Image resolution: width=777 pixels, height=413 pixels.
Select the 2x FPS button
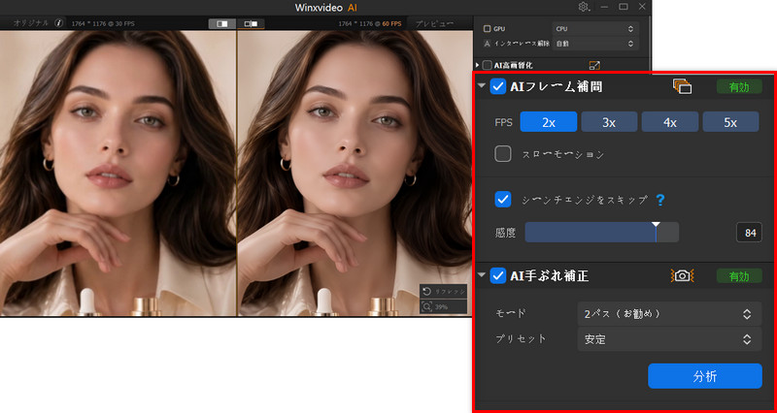coord(549,122)
